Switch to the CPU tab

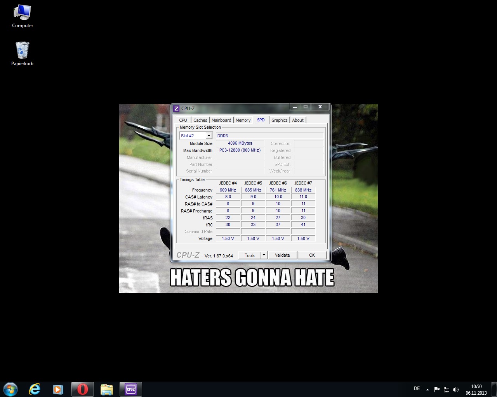click(x=183, y=120)
